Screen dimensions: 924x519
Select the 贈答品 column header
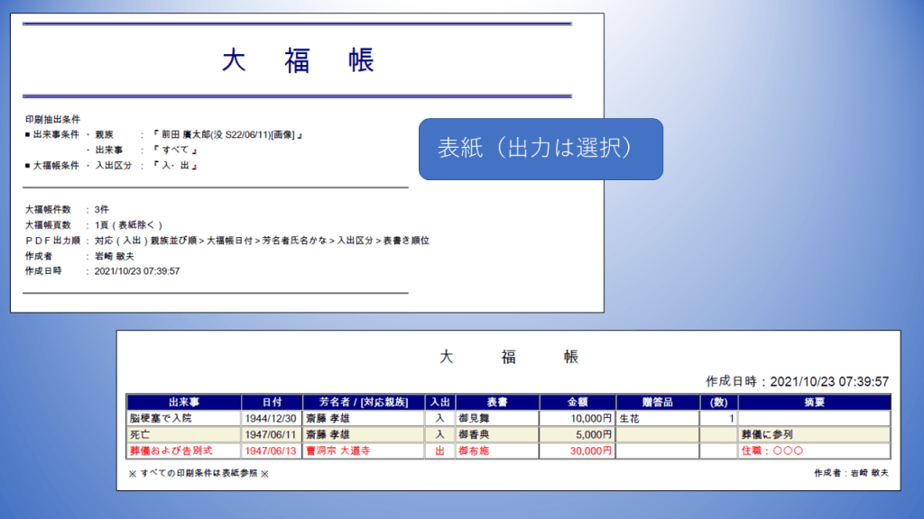point(658,403)
